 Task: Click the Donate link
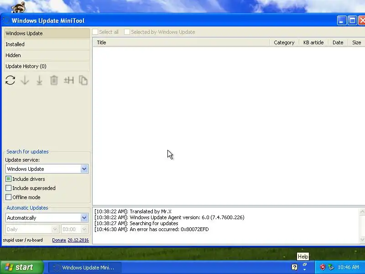(59, 240)
